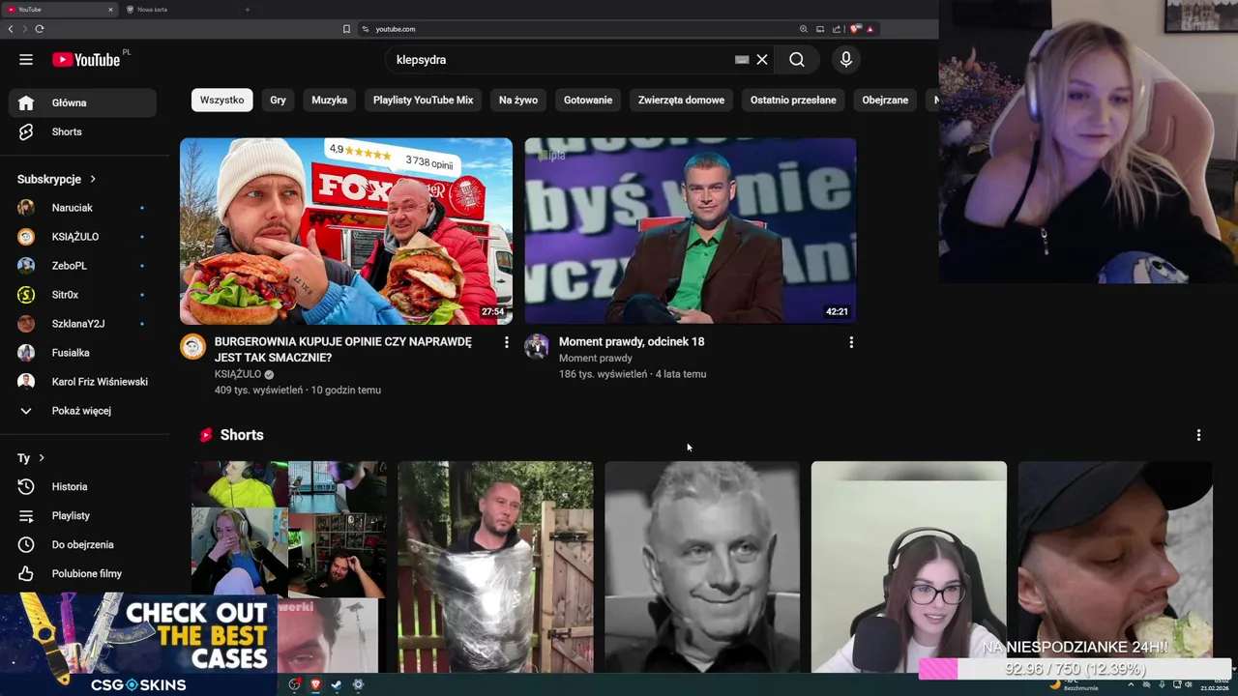
Task: Click Brave icon in taskbar
Action: coord(315,684)
